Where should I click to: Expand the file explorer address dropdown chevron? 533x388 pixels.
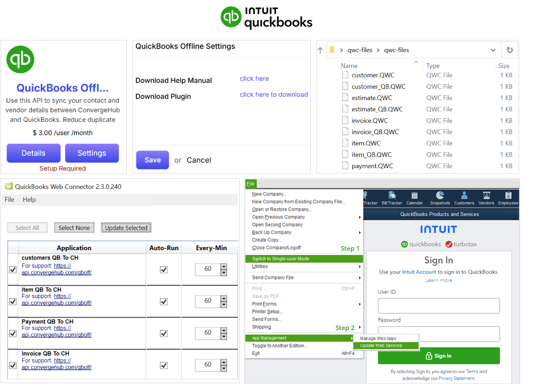click(493, 50)
